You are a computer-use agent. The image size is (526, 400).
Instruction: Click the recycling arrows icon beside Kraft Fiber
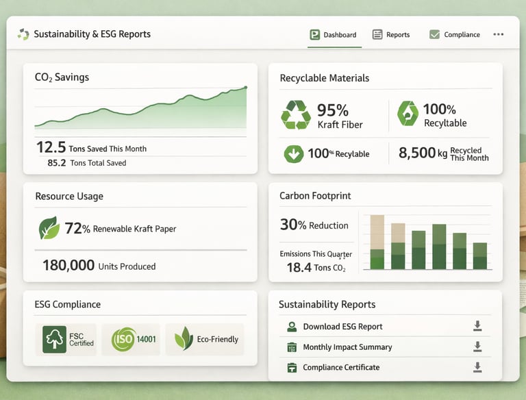tap(296, 115)
